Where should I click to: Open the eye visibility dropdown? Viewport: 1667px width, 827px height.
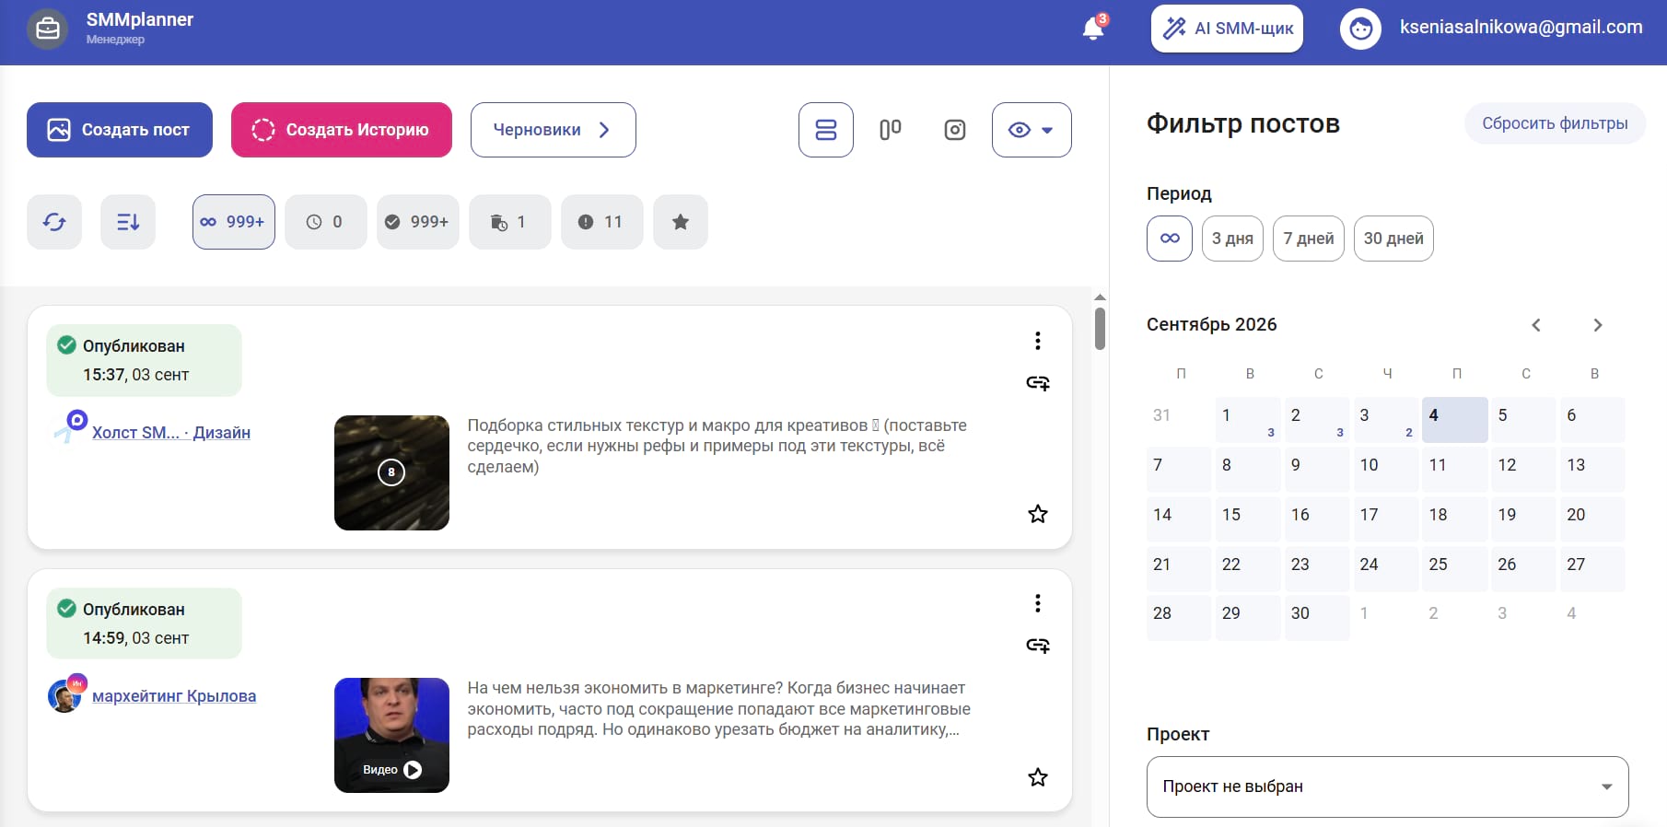coord(1032,130)
